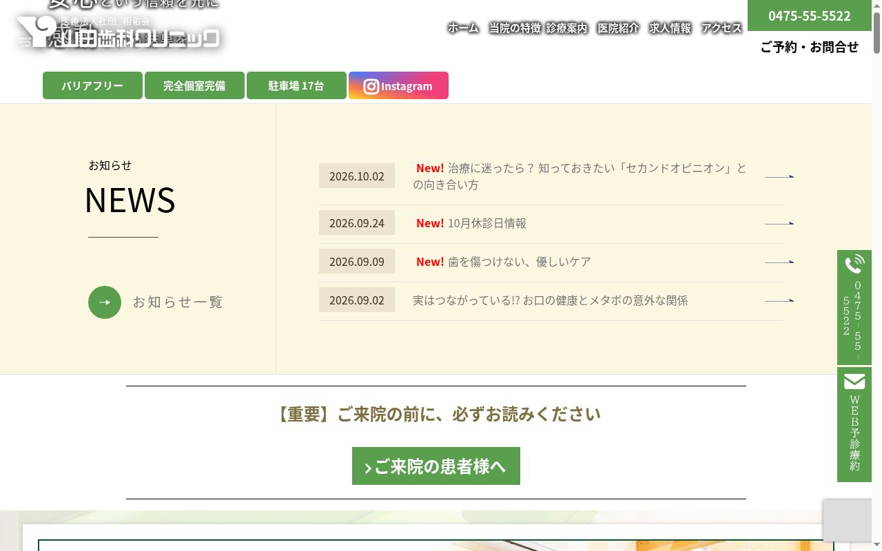Click the arrow for 歯を傷つけない、優しいケア row
Screen dimensions: 882x551
pyautogui.click(x=779, y=262)
